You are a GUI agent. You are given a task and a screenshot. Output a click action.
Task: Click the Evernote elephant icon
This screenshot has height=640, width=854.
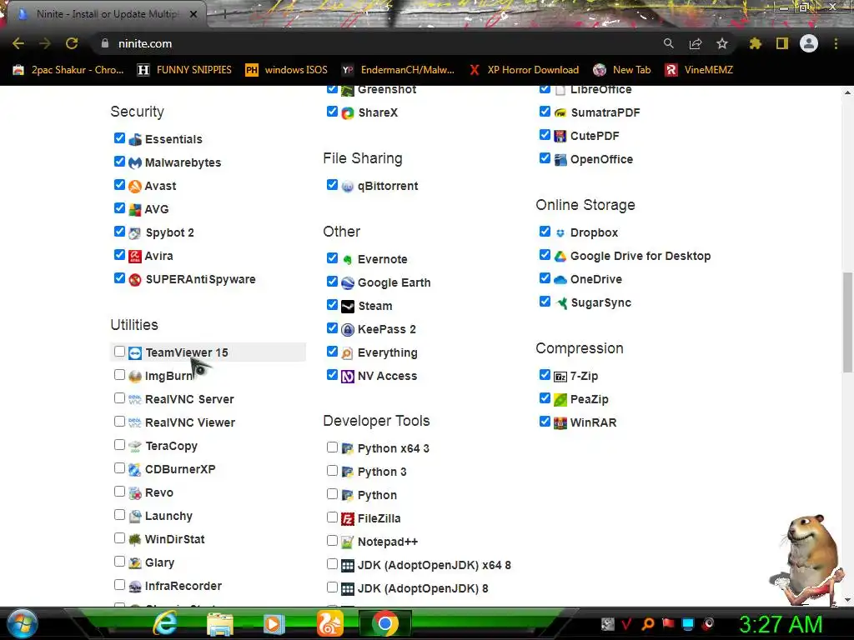tap(348, 260)
